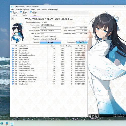The width and height of the screenshot is (126, 126).
Task: Open the Windows Start button in taskbar
Action: [2, 123]
